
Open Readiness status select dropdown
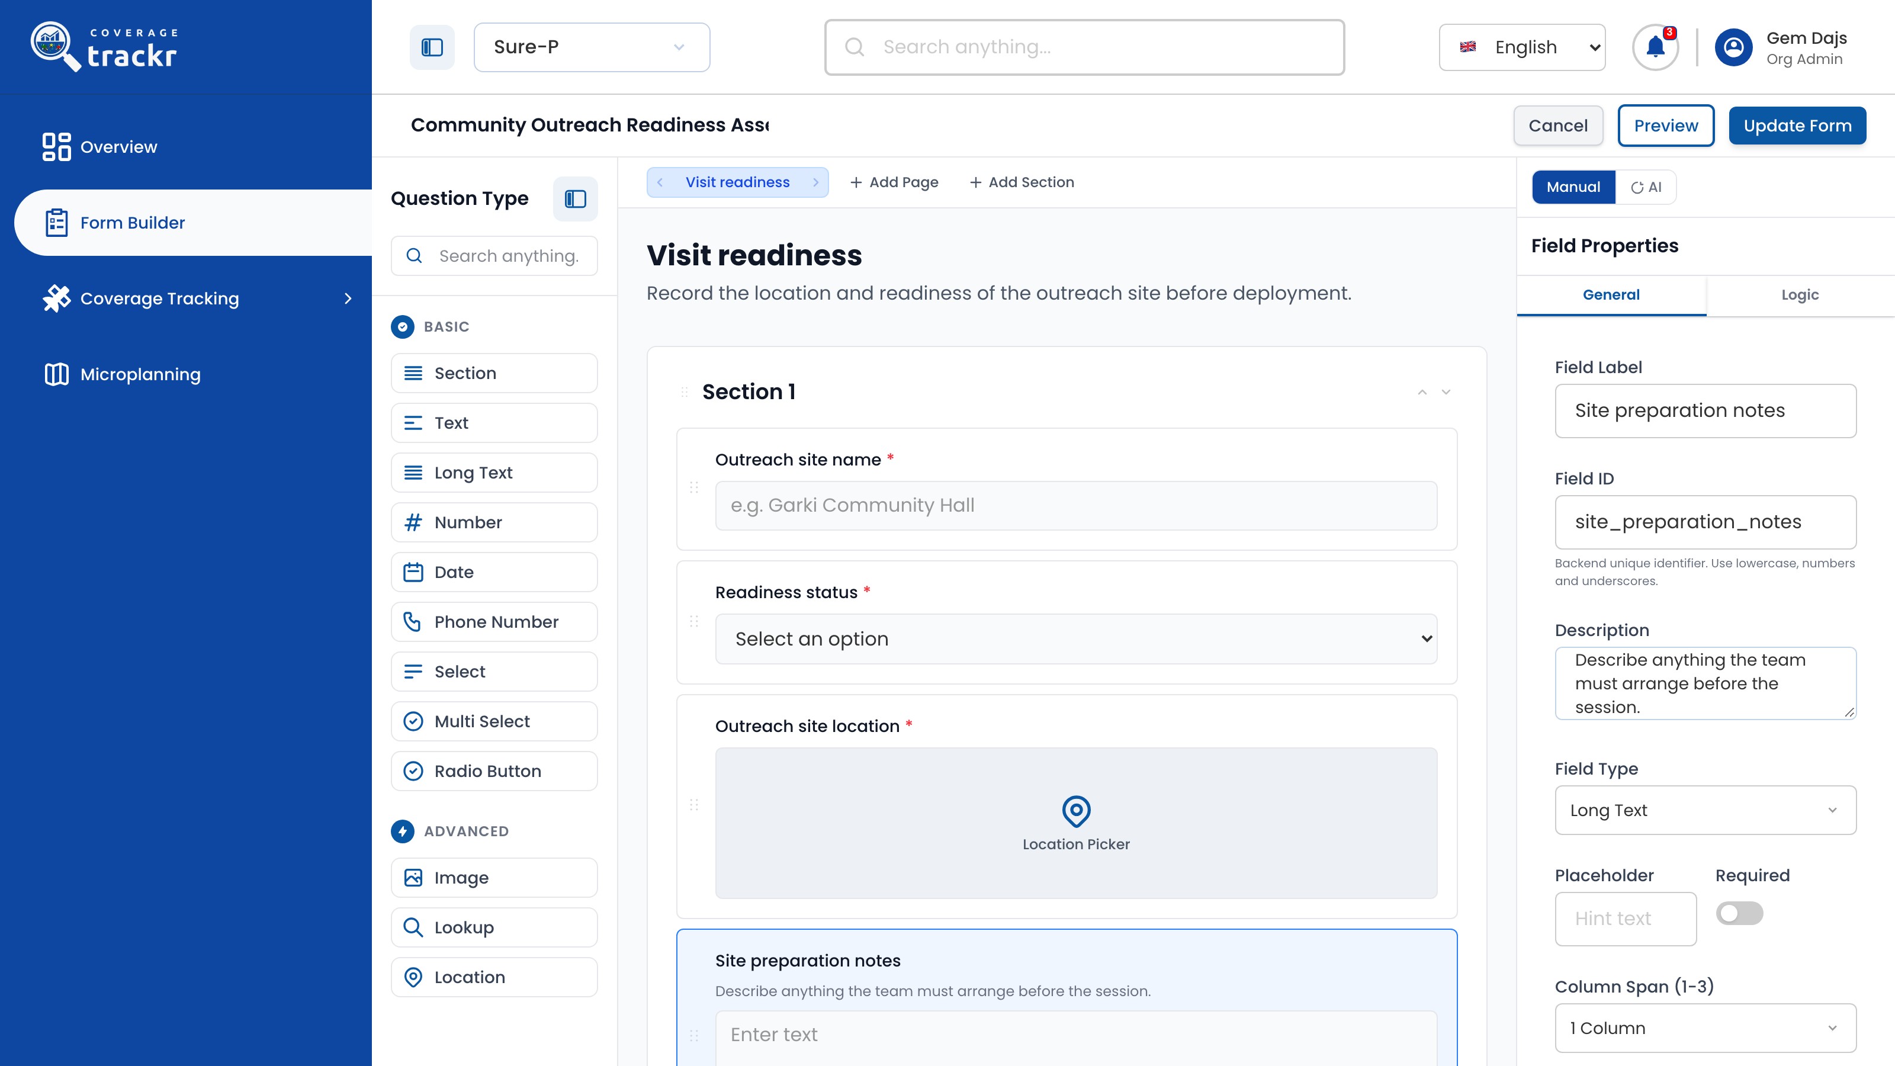[x=1076, y=638]
